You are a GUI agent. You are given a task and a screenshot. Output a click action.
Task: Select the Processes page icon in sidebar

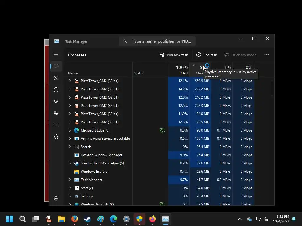(x=56, y=66)
